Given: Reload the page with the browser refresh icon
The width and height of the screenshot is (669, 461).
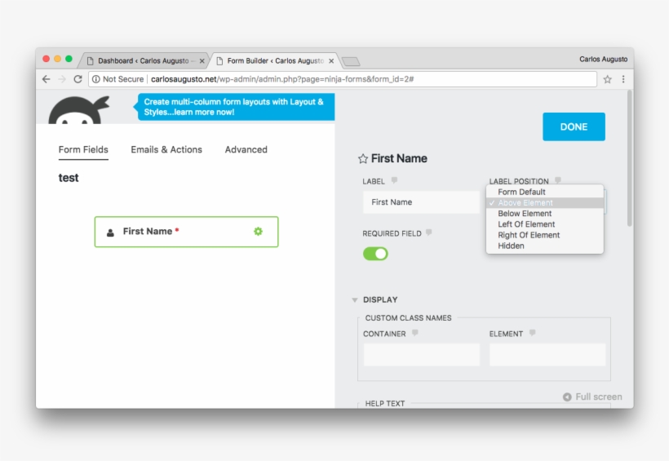Looking at the screenshot, I should click(x=78, y=79).
